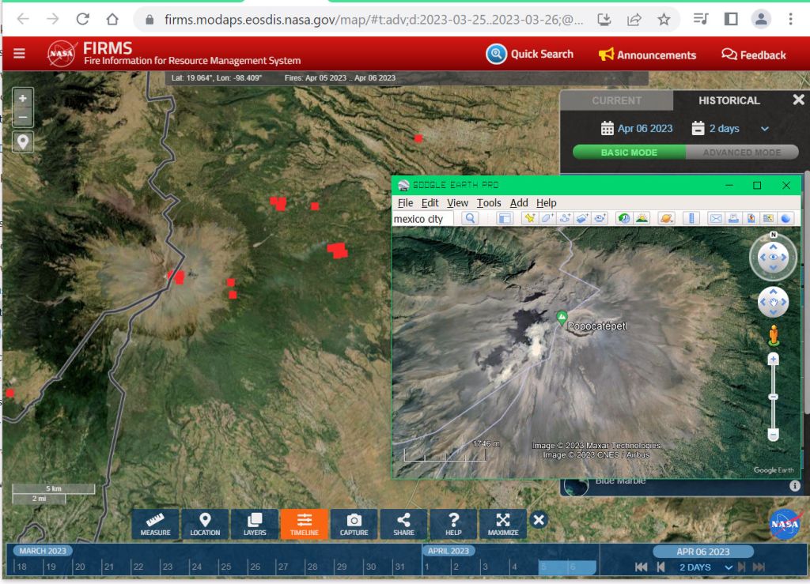Switch to Advanced Mode
Image resolution: width=810 pixels, height=584 pixels.
pos(741,153)
